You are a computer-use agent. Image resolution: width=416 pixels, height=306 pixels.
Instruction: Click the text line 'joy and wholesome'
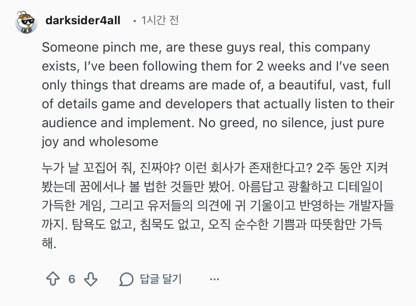point(100,142)
